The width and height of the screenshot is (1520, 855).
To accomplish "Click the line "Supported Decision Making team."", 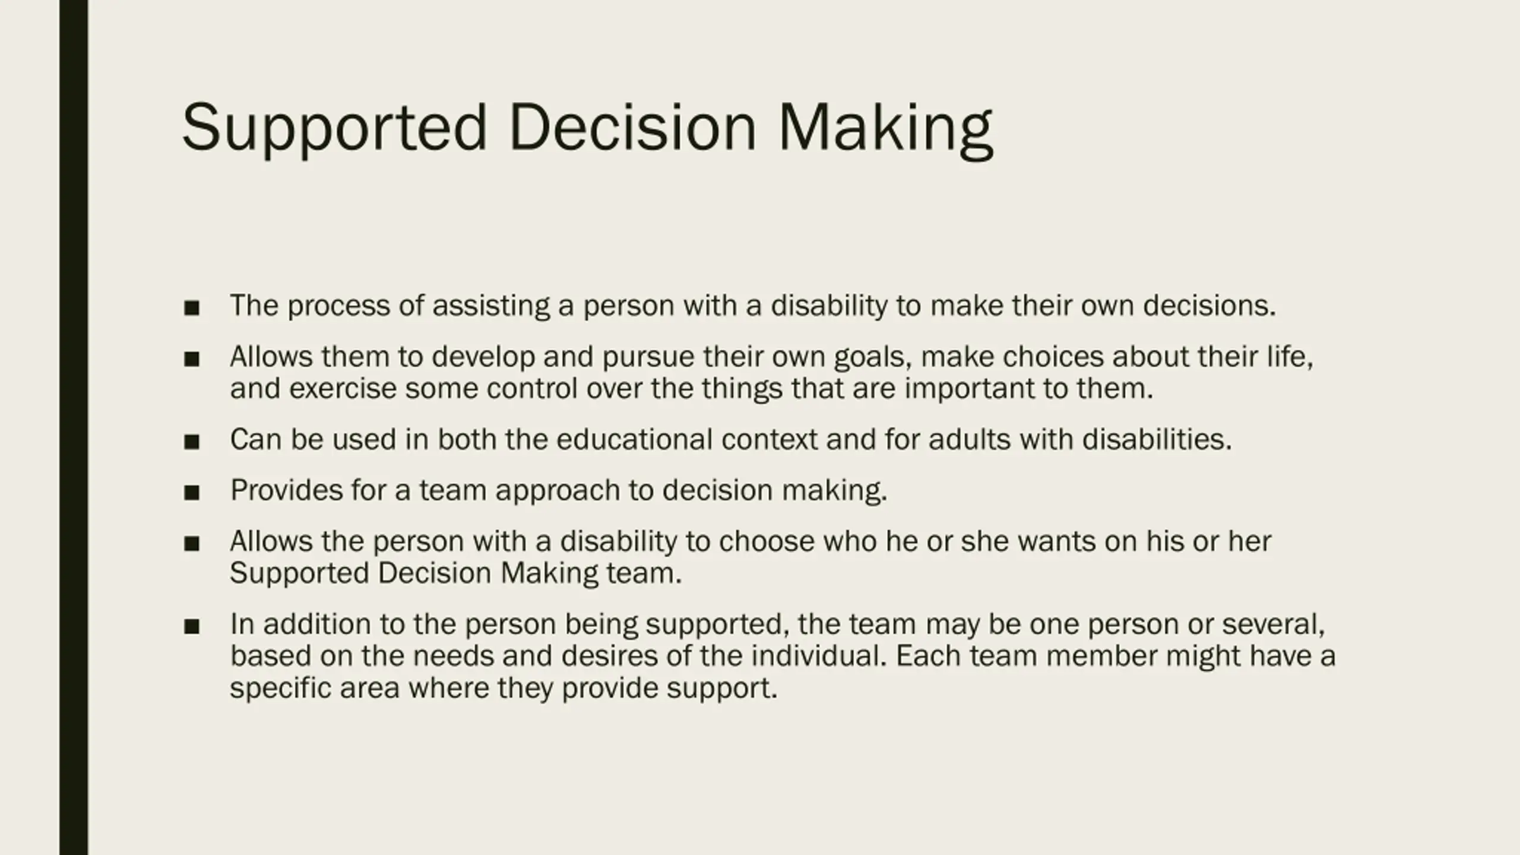I will click(456, 574).
